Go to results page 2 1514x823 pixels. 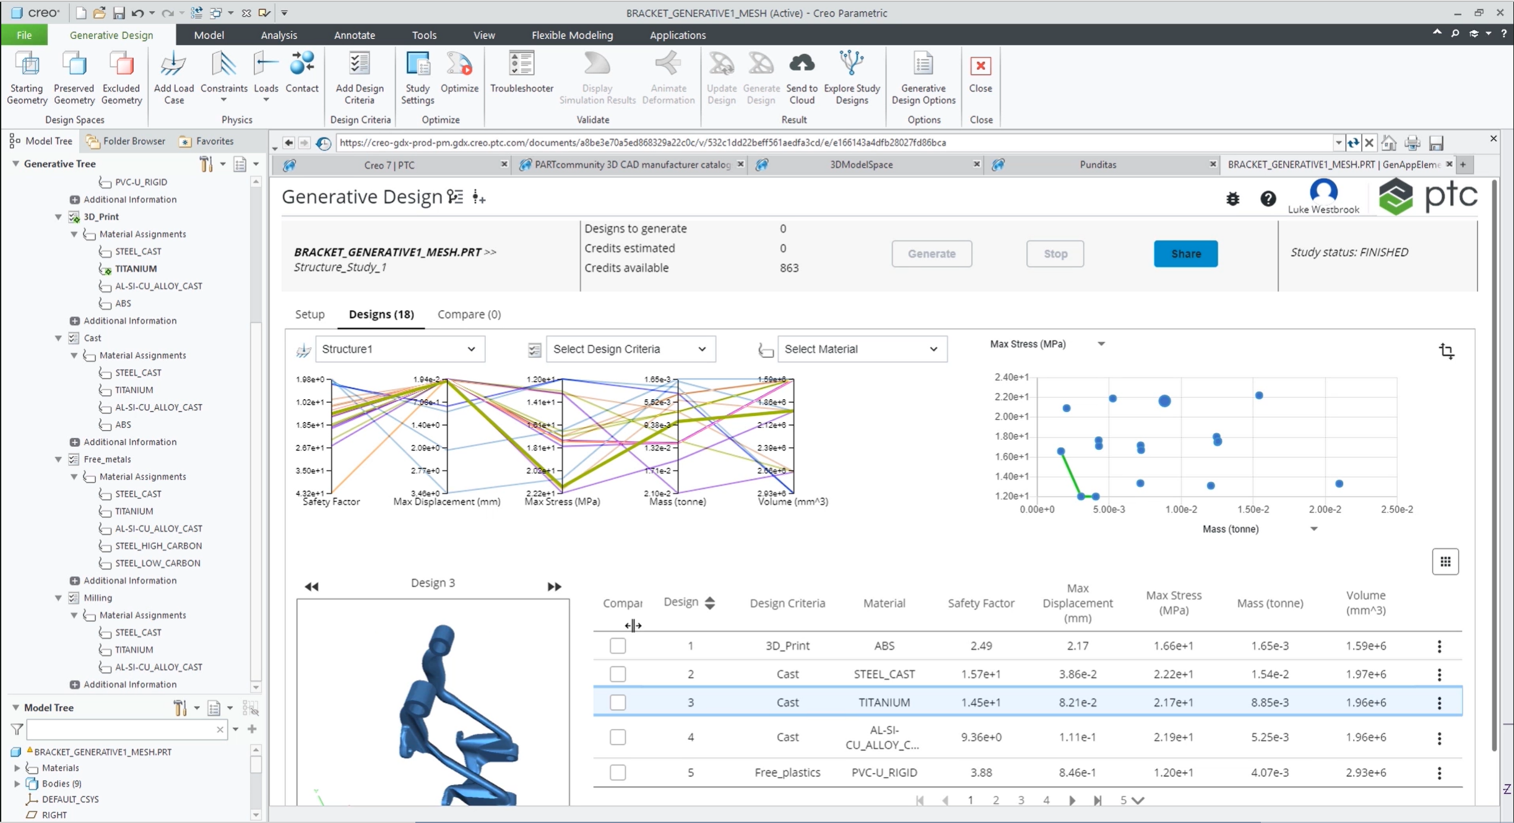tap(995, 800)
